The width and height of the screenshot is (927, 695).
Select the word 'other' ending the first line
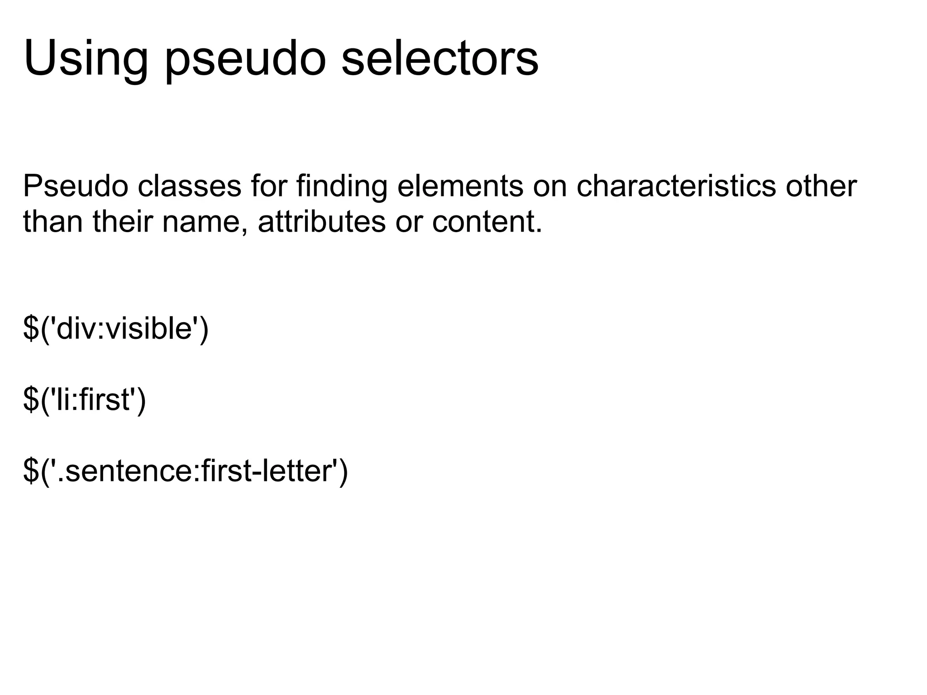(821, 186)
